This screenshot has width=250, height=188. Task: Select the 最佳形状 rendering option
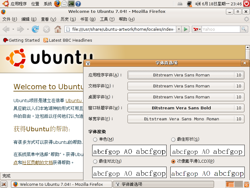pos(173,139)
